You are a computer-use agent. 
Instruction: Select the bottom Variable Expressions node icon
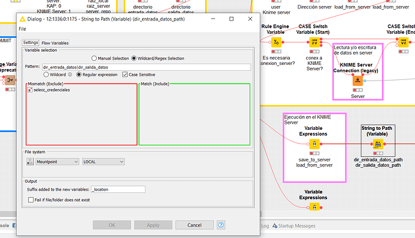pos(314,207)
